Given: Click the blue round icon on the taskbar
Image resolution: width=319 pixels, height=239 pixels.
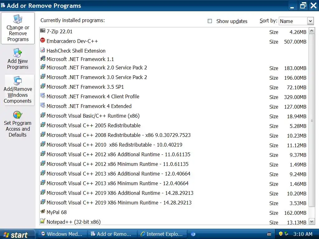Looking at the screenshot, I should click(193, 234).
